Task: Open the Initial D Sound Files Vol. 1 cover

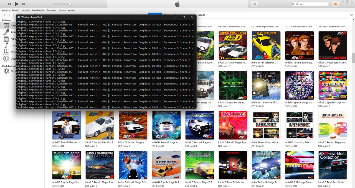Action: point(66,125)
